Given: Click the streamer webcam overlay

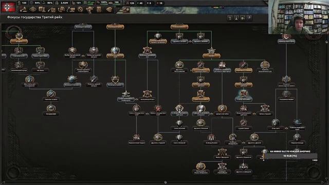Looking at the screenshot, I should [299, 17].
